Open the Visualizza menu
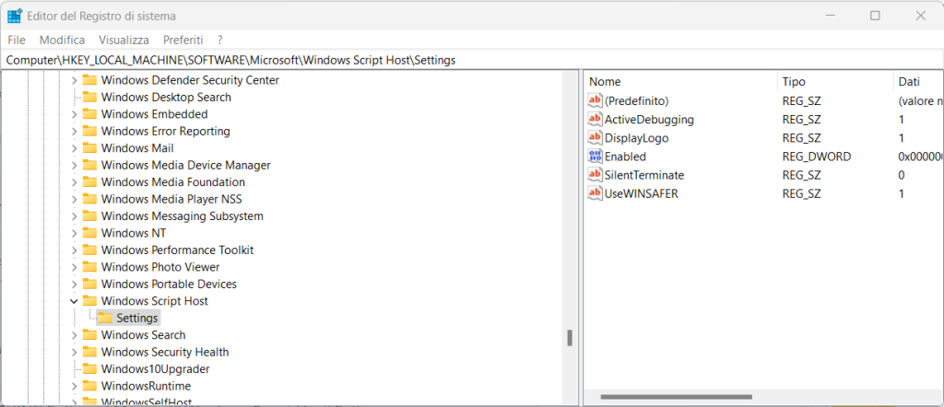Viewport: 944px width, 407px height. coord(124,40)
